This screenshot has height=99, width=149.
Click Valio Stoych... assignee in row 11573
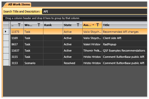[92, 32]
